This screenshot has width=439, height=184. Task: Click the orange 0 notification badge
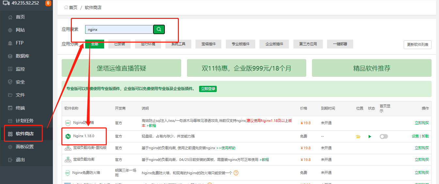pos(48,3)
